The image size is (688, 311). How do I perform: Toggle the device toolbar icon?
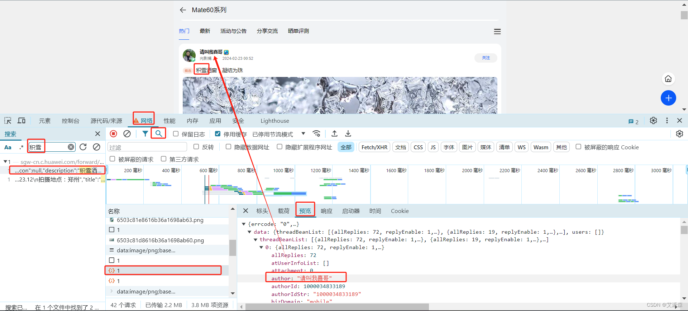(21, 121)
